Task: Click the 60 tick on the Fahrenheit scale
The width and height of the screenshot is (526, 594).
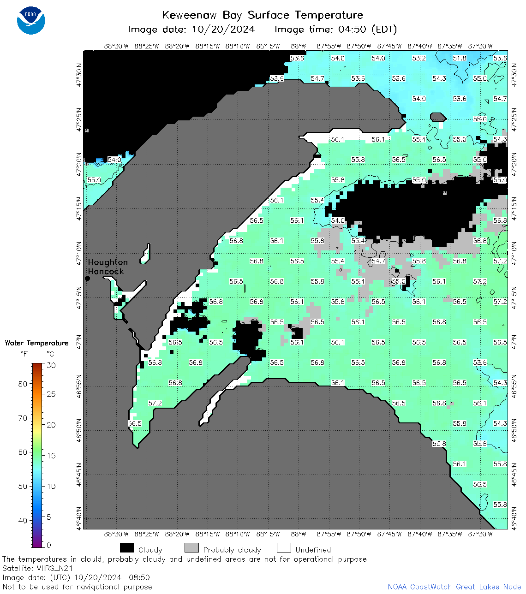Action: pos(23,452)
